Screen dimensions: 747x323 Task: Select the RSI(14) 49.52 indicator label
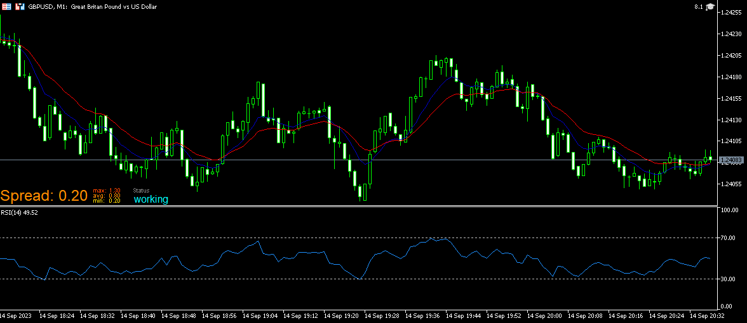tap(19, 212)
